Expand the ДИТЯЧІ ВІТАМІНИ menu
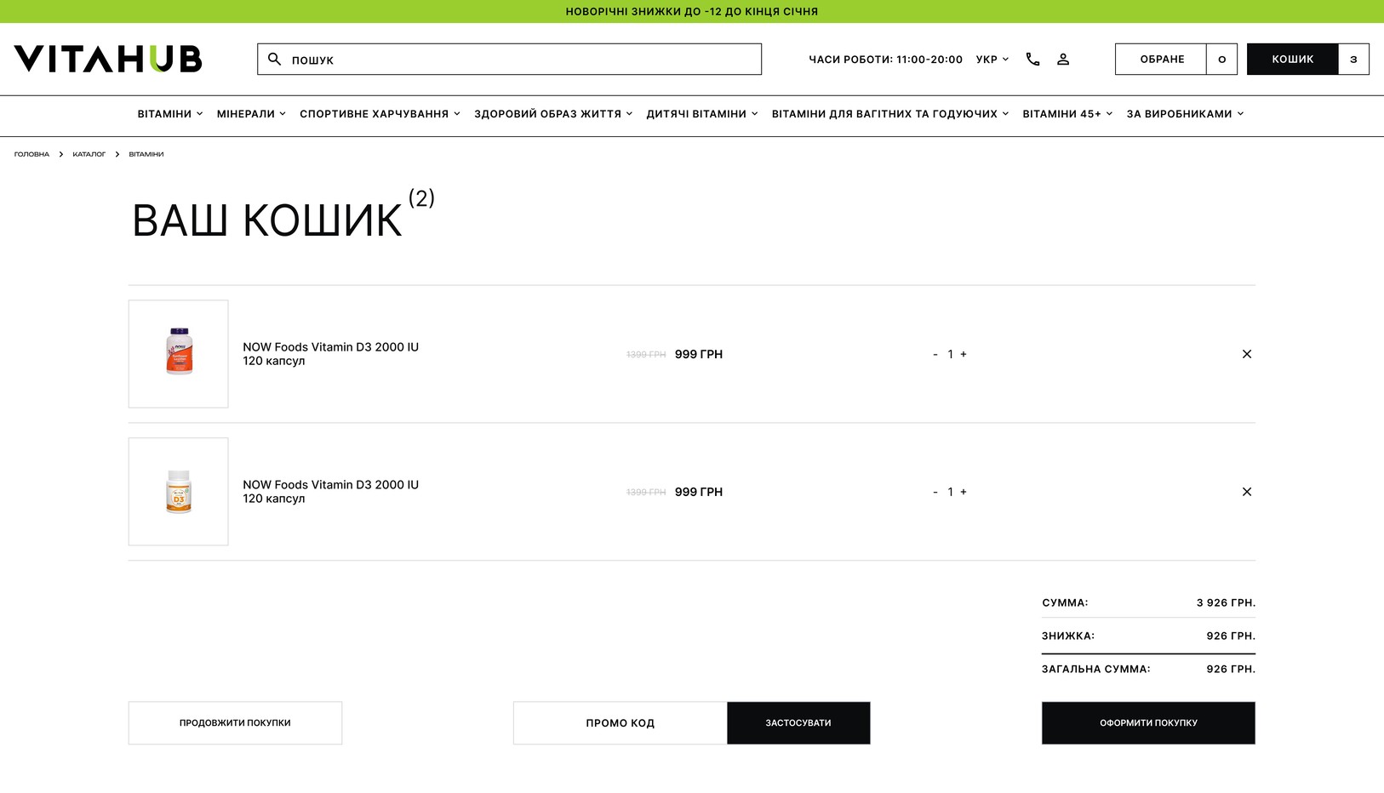The image size is (1384, 793). point(702,114)
